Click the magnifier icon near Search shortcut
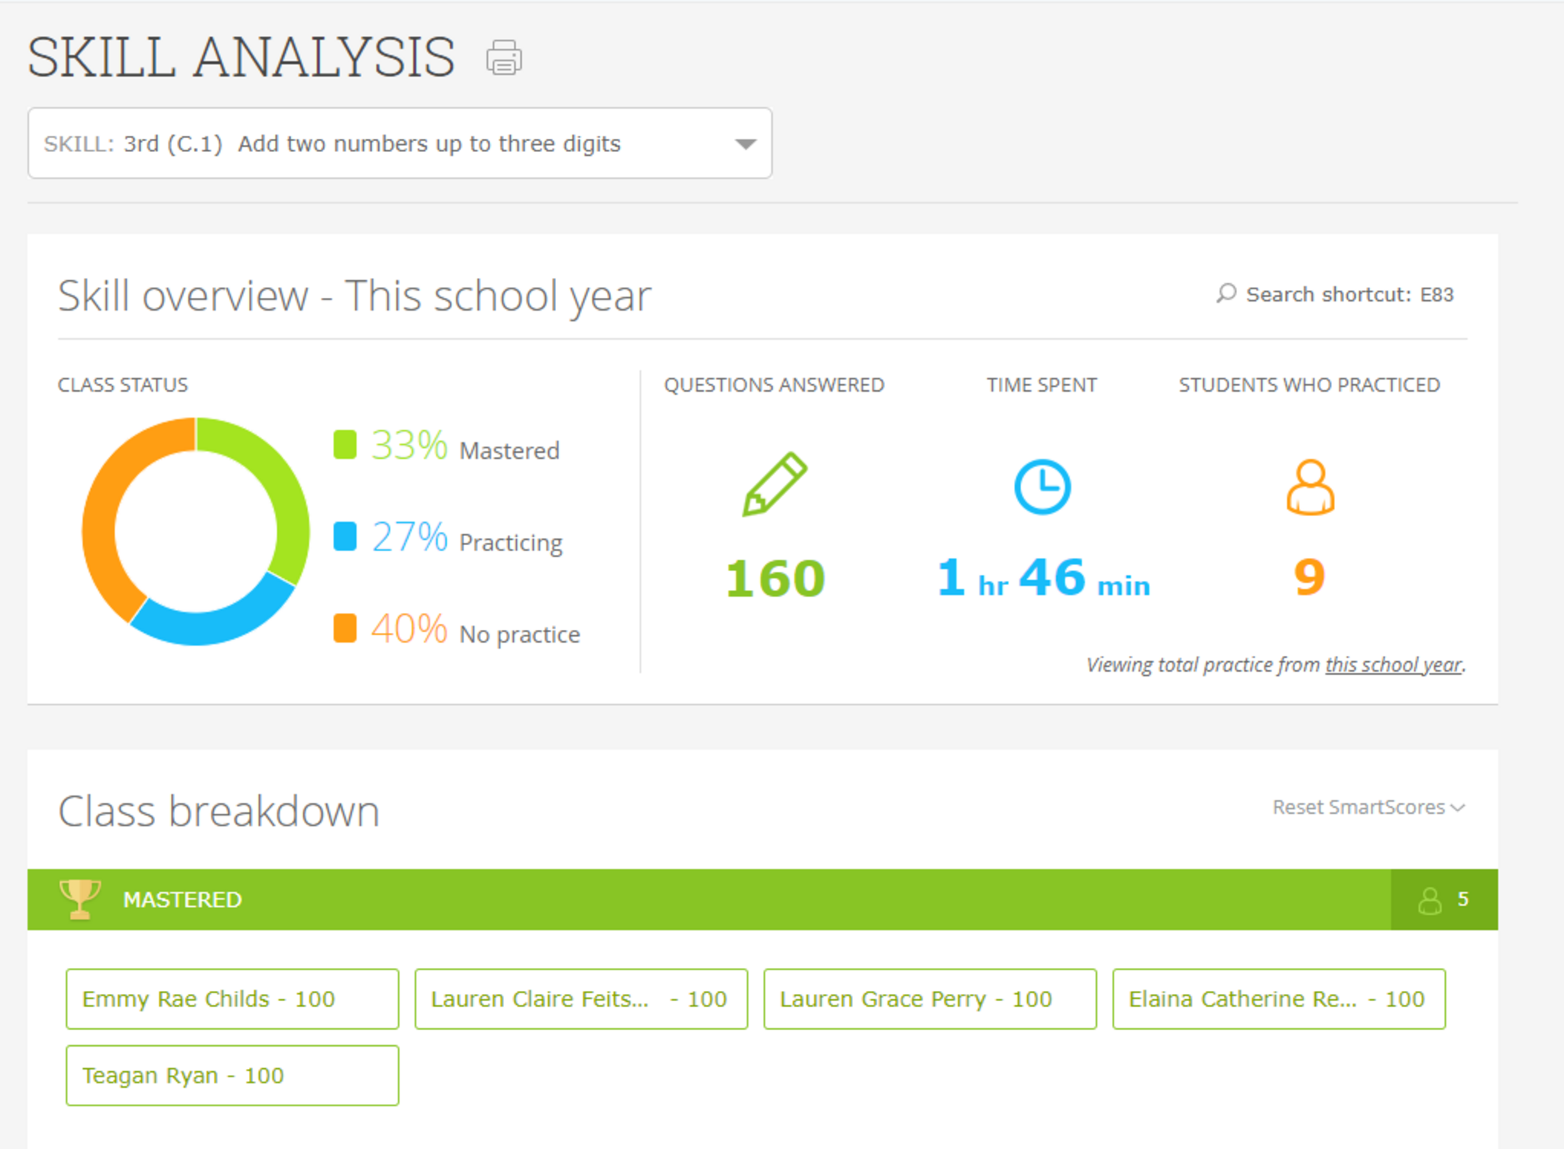 tap(1226, 294)
